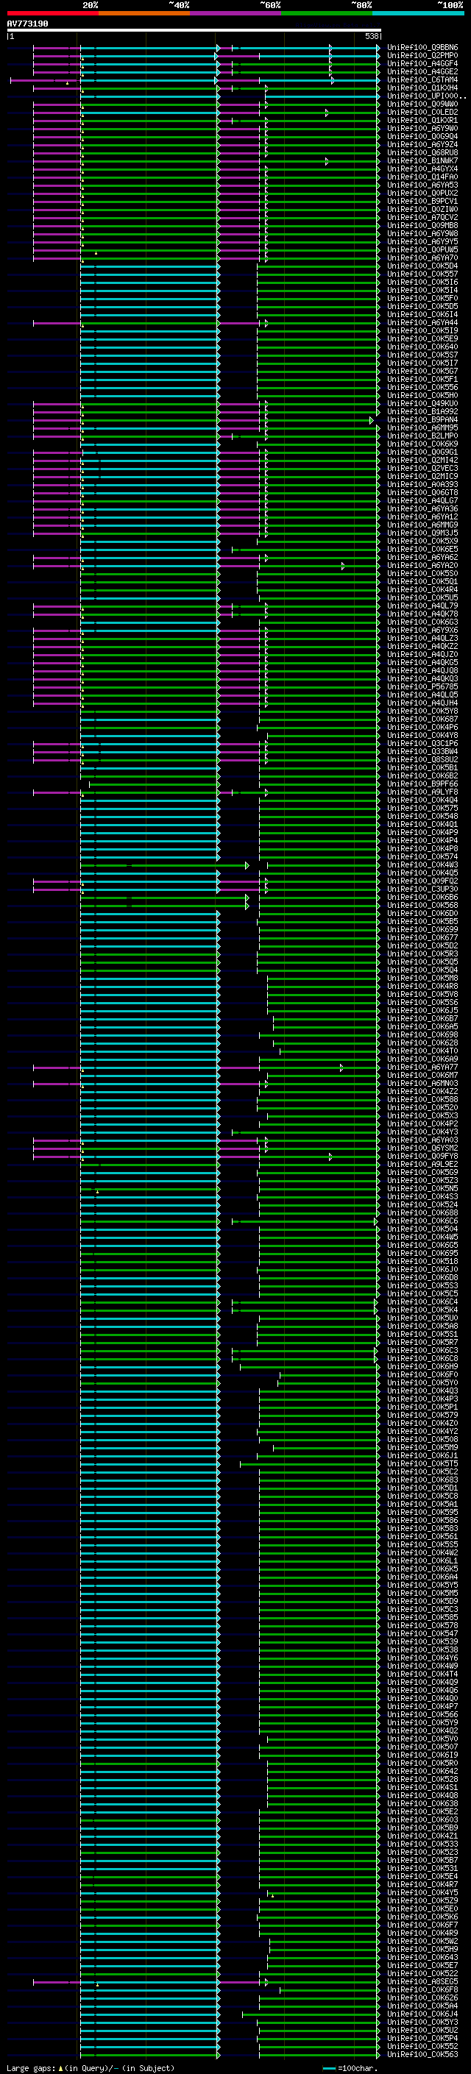Viewport: 471px width, 2074px height.
Task: Select hit label UniRef100_Q14FA0
Action: pyautogui.click(x=422, y=177)
